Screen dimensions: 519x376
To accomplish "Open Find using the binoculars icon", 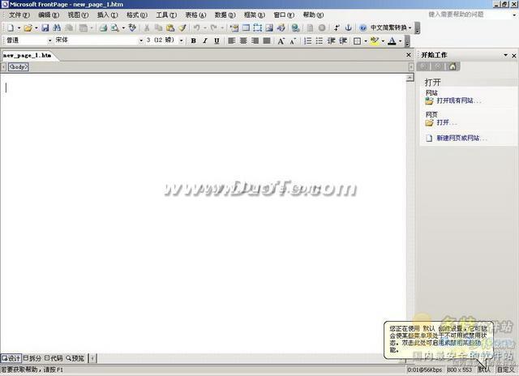I will [x=57, y=28].
